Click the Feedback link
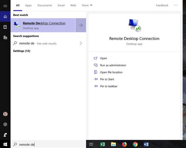This screenshot has width=186, height=148. (162, 5)
